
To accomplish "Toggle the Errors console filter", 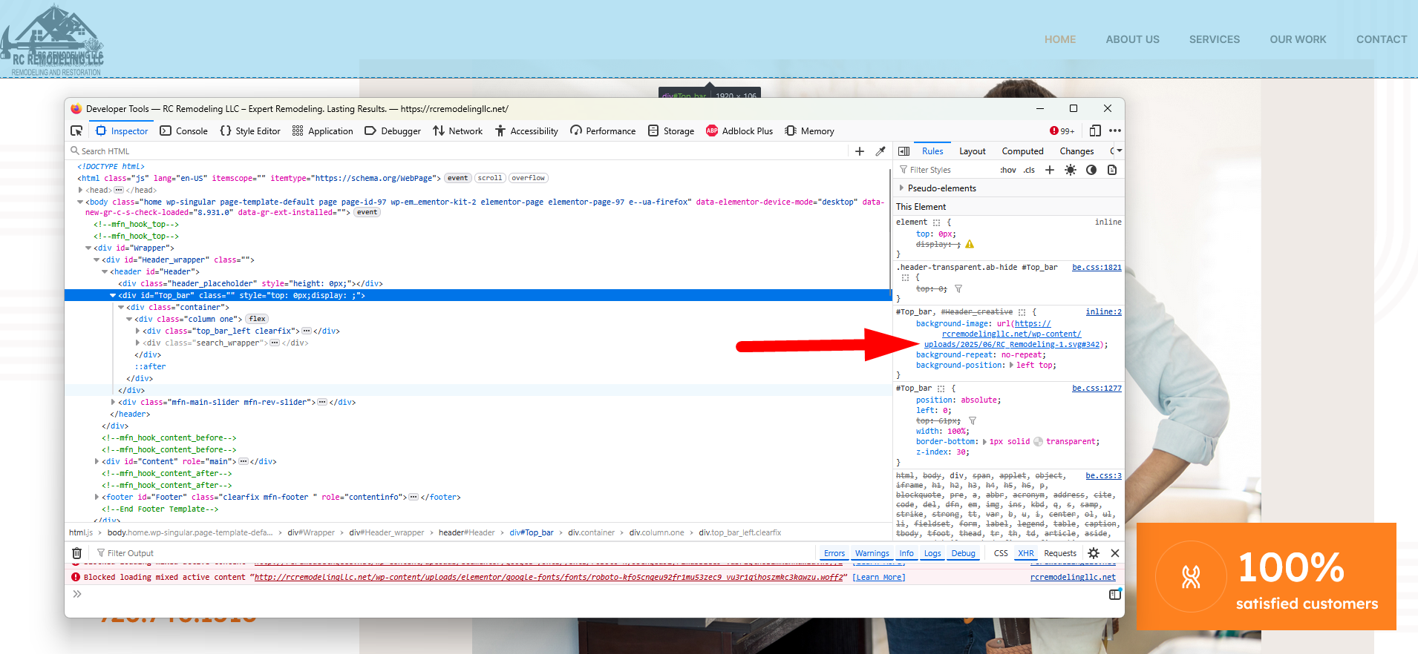I will click(x=834, y=553).
